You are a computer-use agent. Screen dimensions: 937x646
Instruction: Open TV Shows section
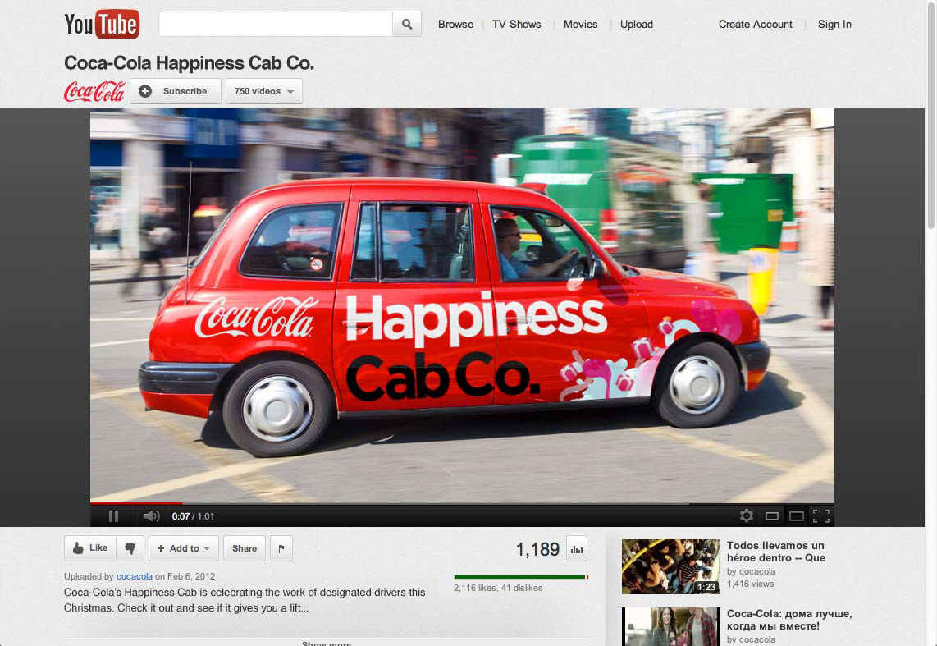[x=516, y=25]
